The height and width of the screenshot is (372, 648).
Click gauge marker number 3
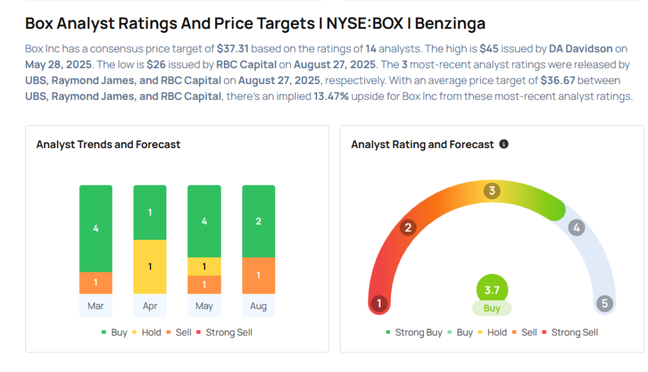tap(492, 191)
